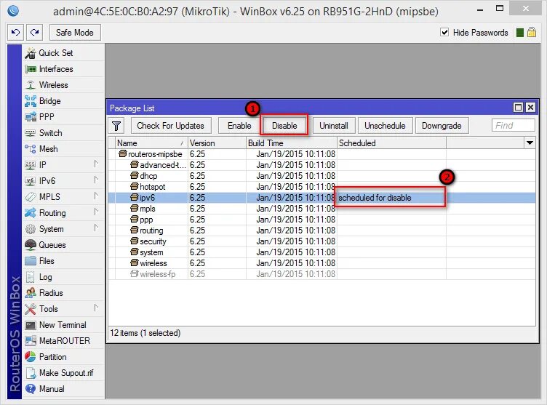Sort by the Version column header
The height and width of the screenshot is (405, 547).
coord(217,143)
